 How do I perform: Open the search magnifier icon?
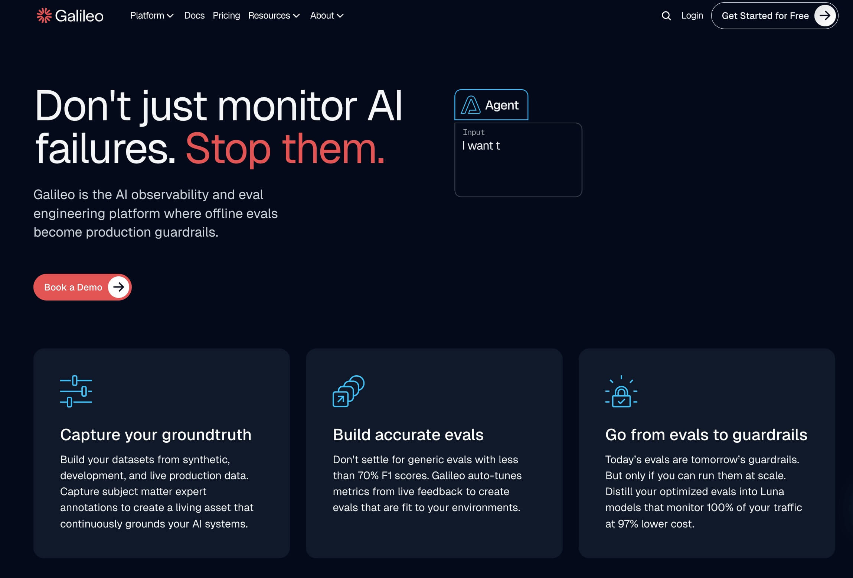tap(666, 16)
